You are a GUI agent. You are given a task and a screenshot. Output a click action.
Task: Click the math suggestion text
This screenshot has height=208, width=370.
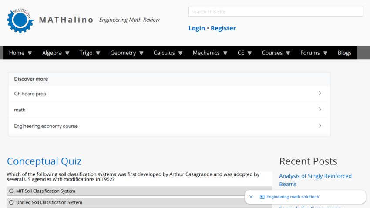(20, 110)
